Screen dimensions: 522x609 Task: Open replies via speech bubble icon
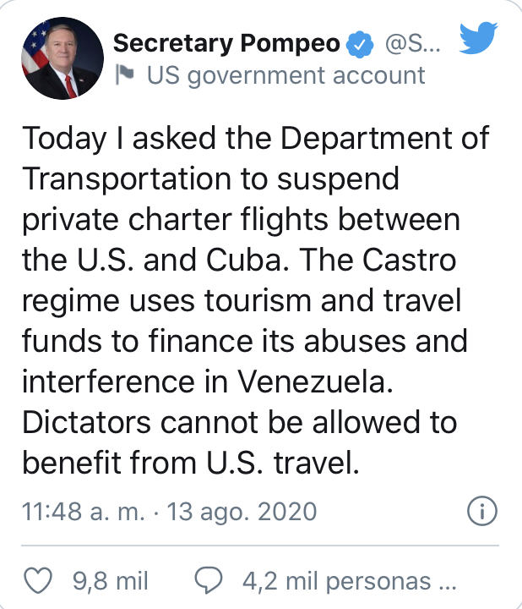[209, 580]
